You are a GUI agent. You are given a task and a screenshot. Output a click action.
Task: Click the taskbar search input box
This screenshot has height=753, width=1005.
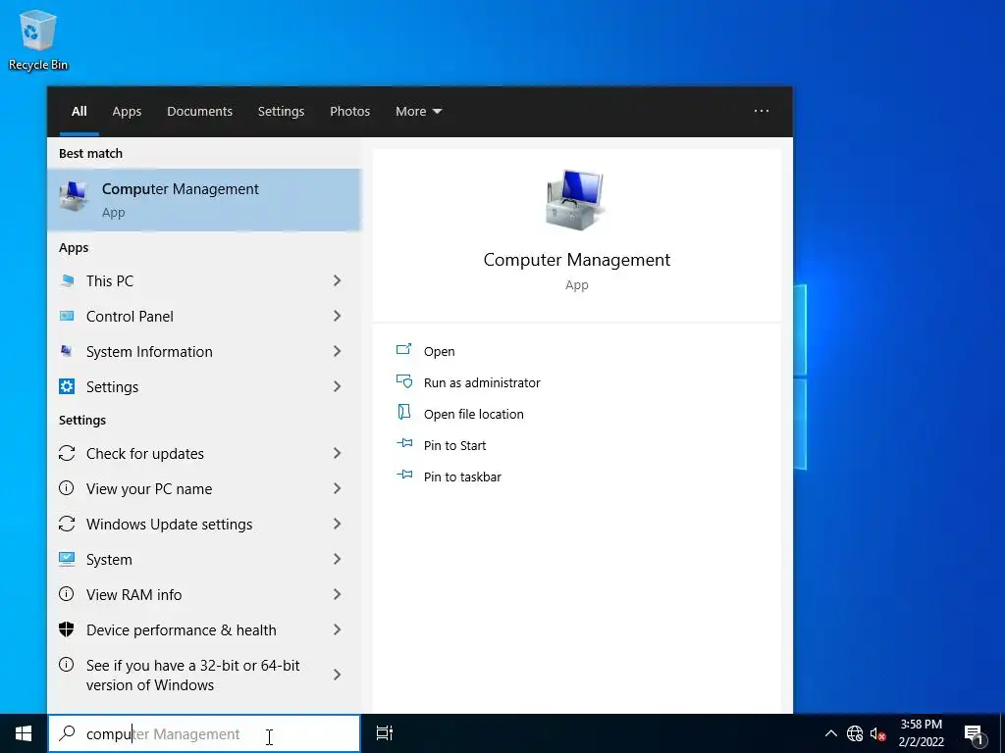(204, 733)
